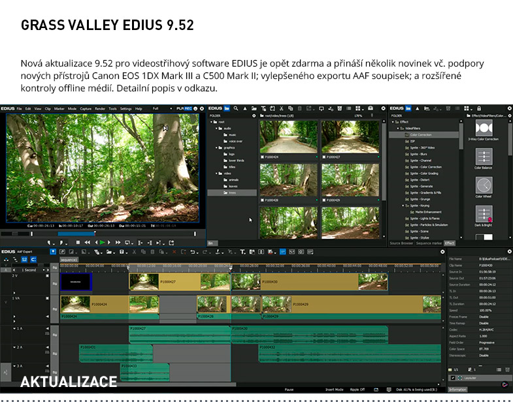
Task: Open the bin view mode grid dropdown
Action: [359, 108]
